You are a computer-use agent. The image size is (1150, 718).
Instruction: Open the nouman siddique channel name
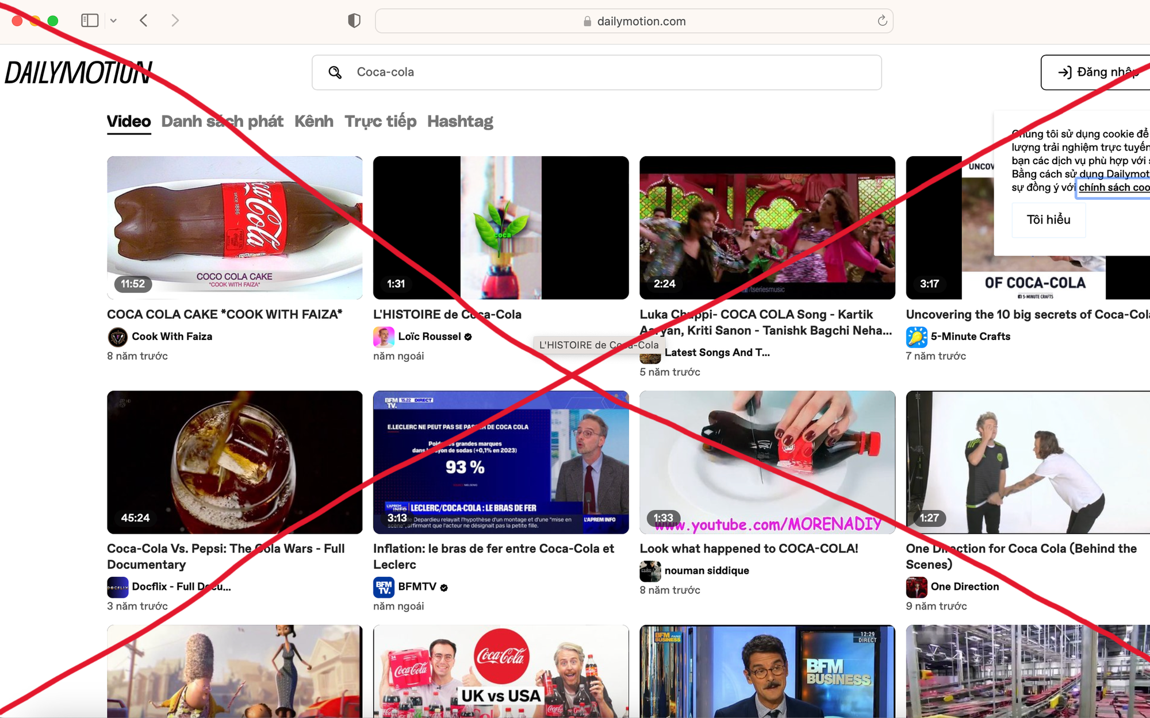point(707,570)
